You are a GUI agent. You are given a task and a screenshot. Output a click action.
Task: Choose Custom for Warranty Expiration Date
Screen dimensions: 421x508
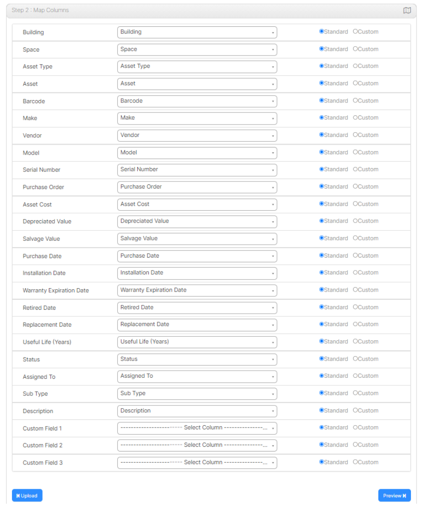coord(355,290)
